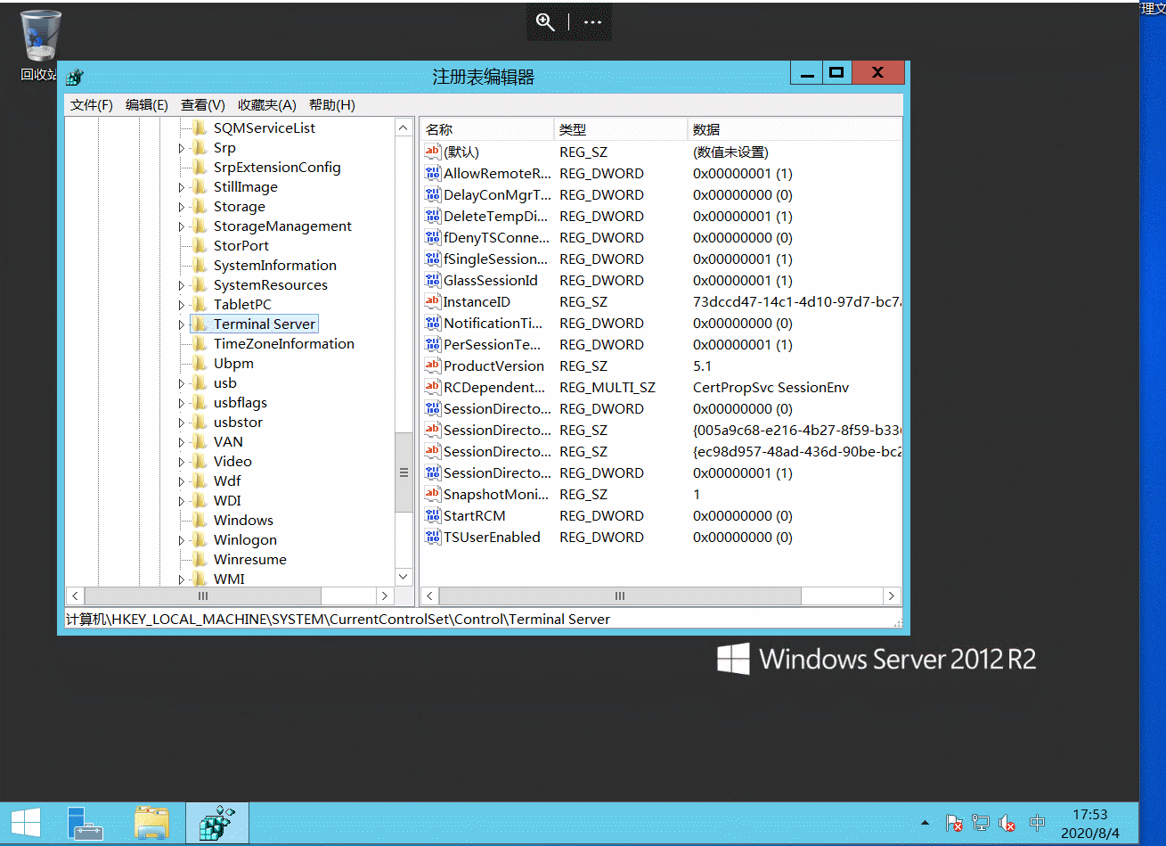Click the RCDependentServices multi-string value icon
This screenshot has height=846, width=1166.
pos(433,388)
